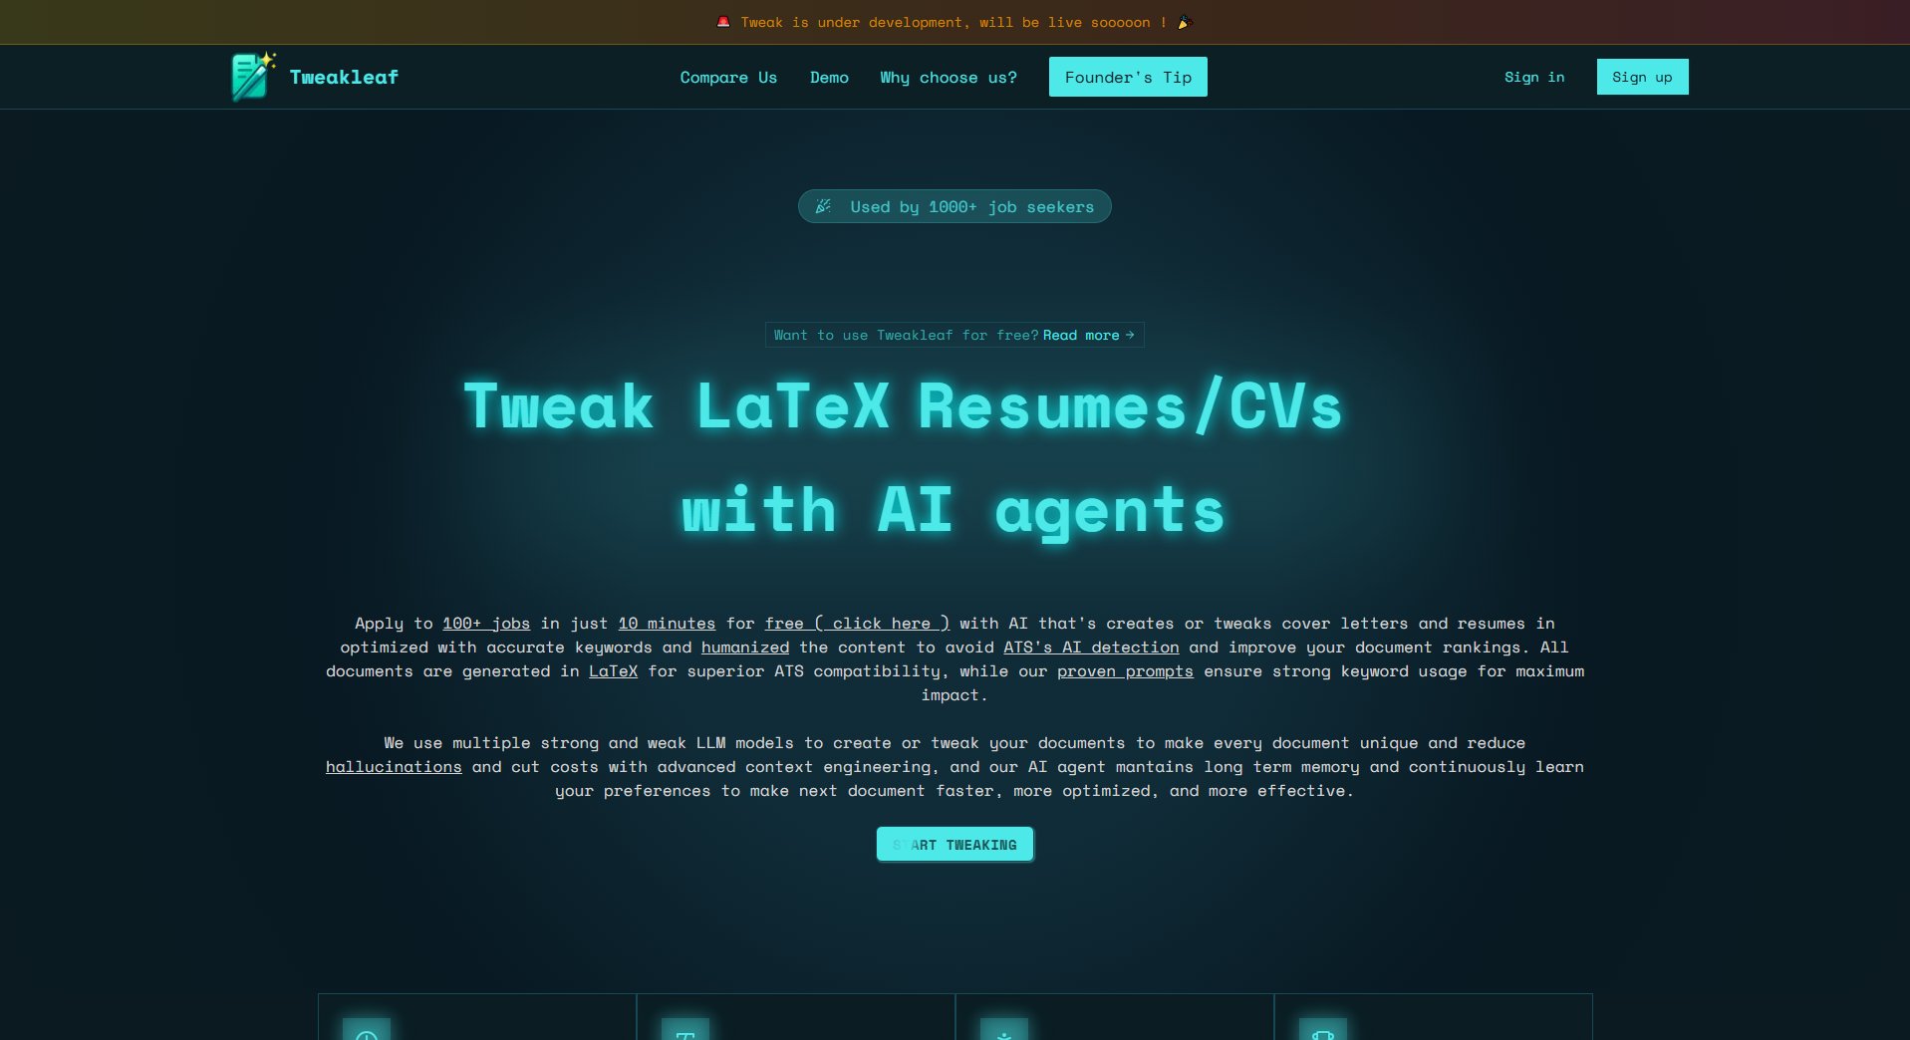This screenshot has height=1040, width=1910.
Task: Click the Founder's Tip button
Action: click(x=1128, y=77)
